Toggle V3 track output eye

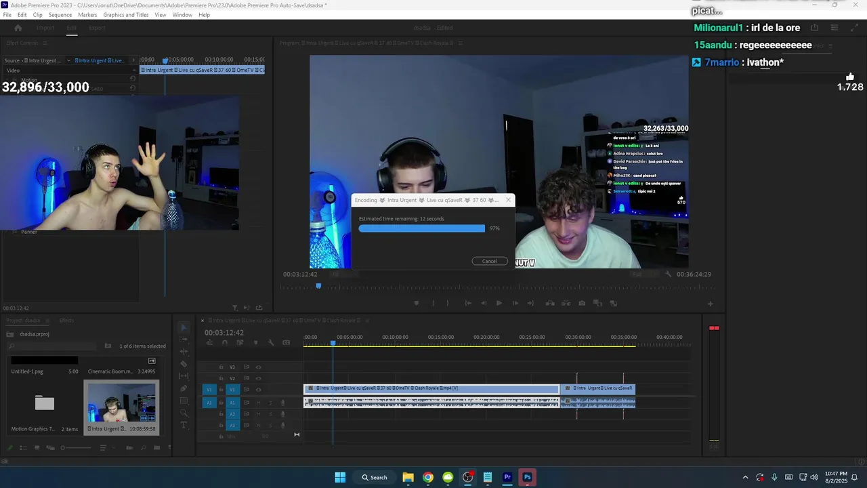(258, 367)
